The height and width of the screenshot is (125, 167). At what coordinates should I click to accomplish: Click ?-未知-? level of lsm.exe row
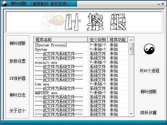pyautogui.click(x=98, y=84)
